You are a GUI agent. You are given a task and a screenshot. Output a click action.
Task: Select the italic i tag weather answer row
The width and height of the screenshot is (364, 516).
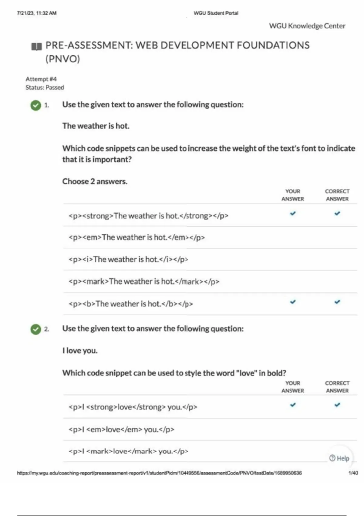[128, 260]
